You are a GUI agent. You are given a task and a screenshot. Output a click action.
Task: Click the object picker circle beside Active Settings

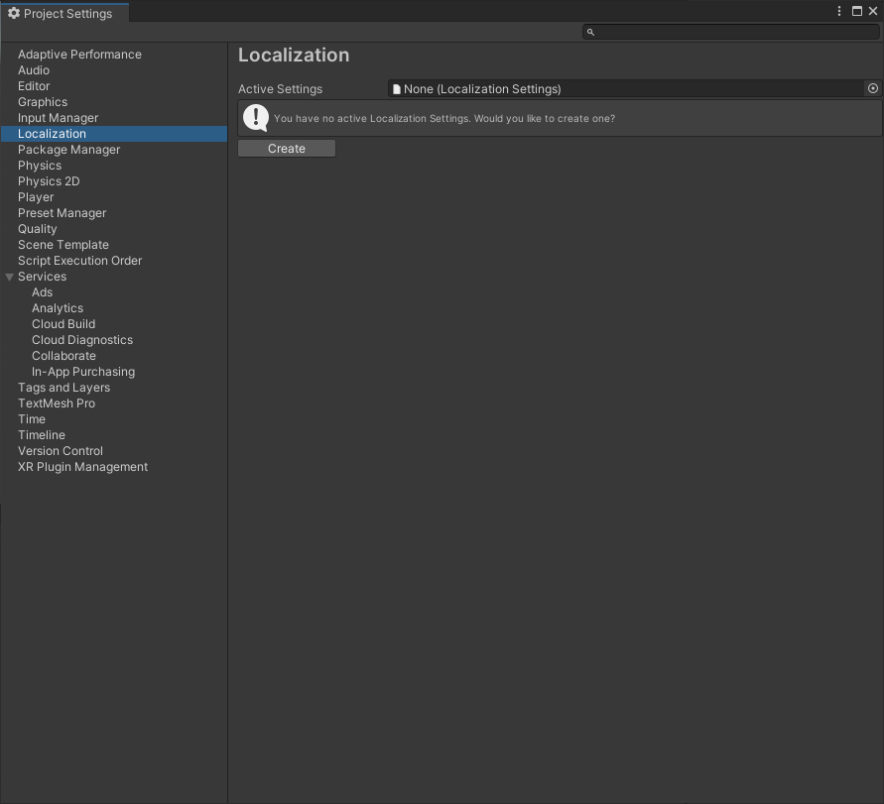872,88
